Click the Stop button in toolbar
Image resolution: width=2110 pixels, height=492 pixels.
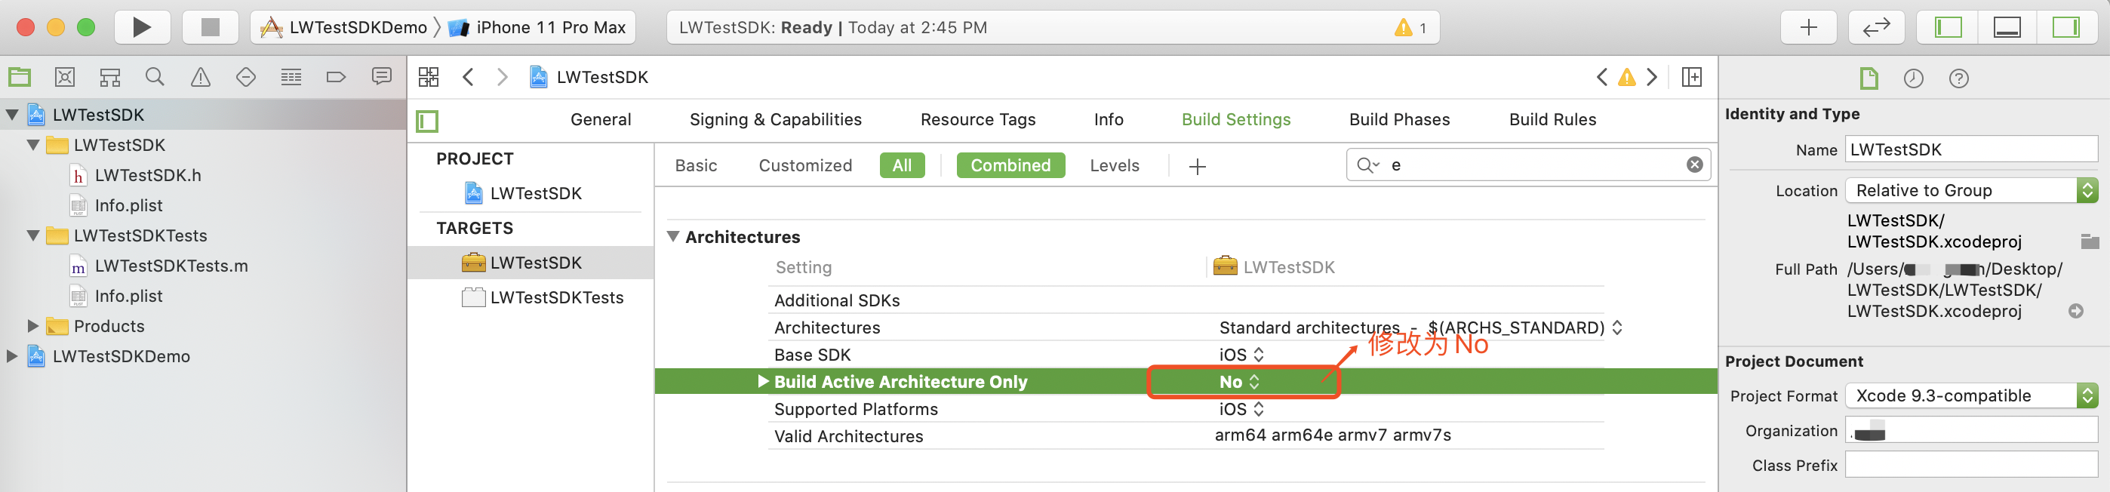tap(210, 28)
